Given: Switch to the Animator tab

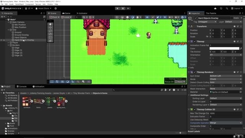Looking at the screenshot, I should coord(82,13).
